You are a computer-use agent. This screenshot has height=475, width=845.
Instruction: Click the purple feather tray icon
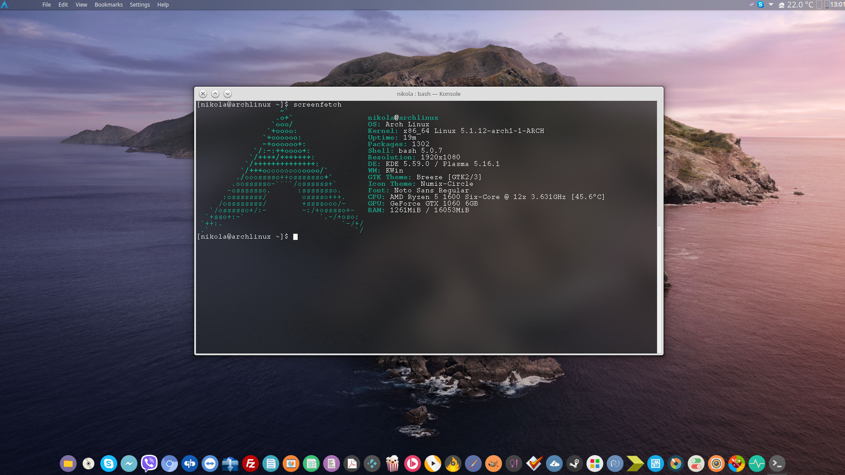752,4
